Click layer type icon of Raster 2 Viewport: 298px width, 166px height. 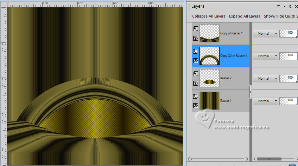196,74
